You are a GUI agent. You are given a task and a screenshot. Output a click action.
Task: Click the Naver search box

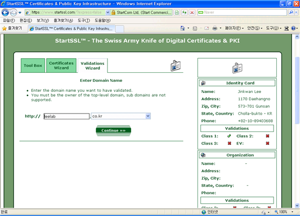click(242, 13)
